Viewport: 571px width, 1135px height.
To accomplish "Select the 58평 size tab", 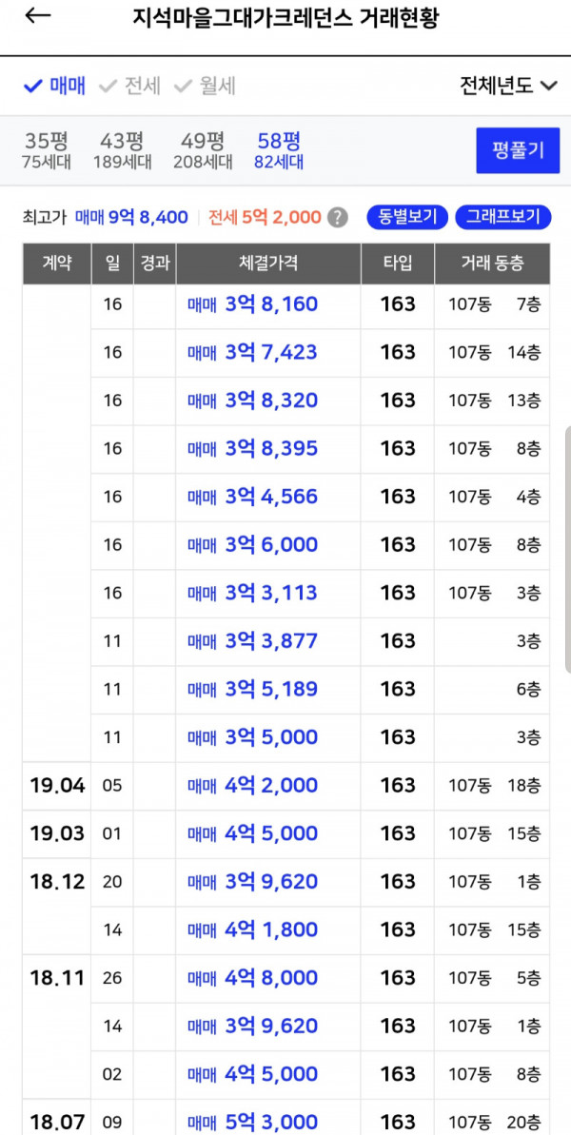I will click(x=279, y=149).
